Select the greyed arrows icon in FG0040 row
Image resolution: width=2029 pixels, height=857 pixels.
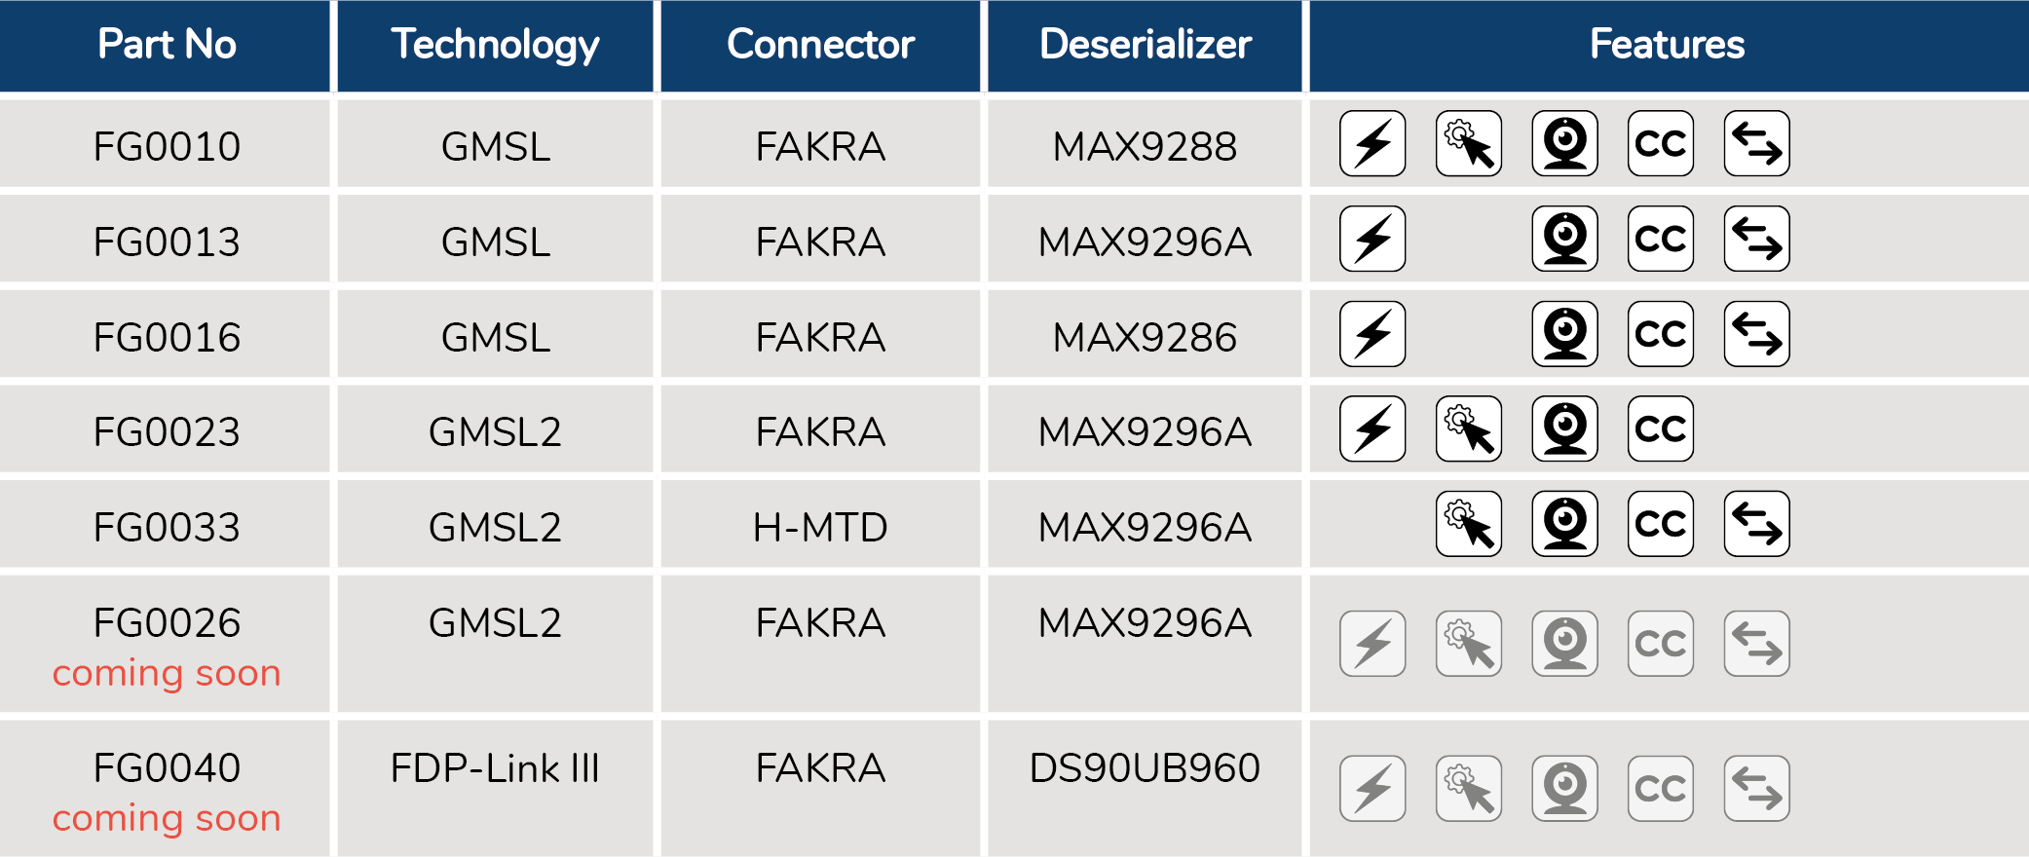pos(1757,789)
